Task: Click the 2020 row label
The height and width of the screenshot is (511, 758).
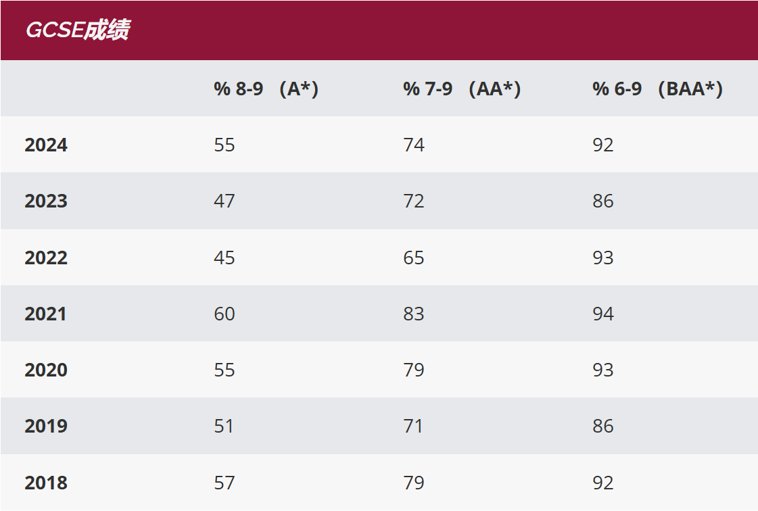Action: pyautogui.click(x=46, y=370)
